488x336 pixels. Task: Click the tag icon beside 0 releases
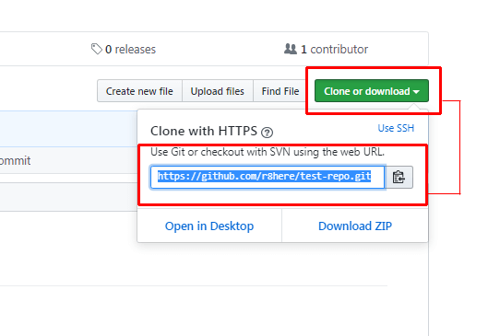pyautogui.click(x=97, y=49)
